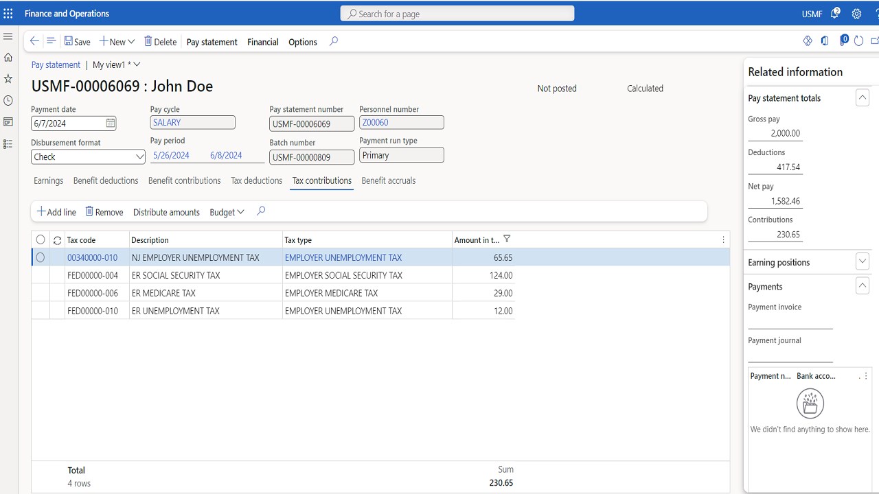Sort by the Description column header
Screen dimensions: 879x494
click(150, 240)
